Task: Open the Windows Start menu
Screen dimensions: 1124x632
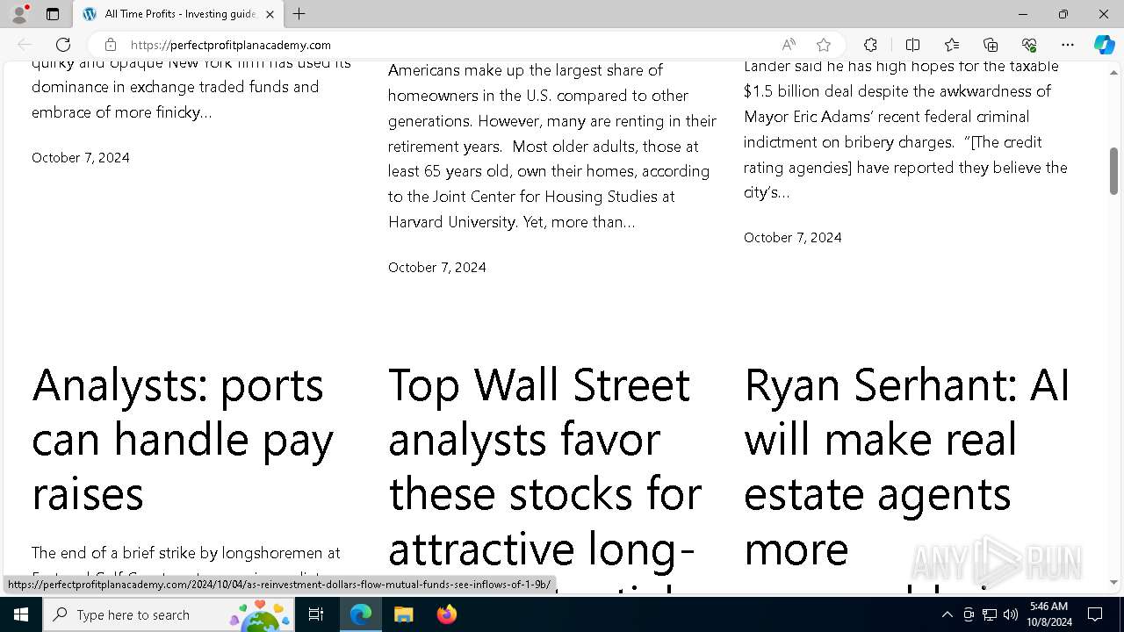Action: tap(21, 614)
